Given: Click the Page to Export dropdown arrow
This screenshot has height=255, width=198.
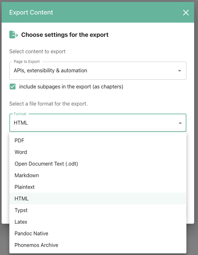Looking at the screenshot, I should tap(180, 71).
